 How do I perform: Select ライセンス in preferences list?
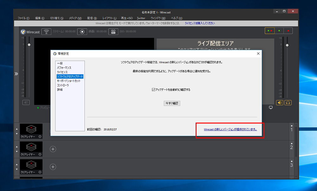click(62, 72)
